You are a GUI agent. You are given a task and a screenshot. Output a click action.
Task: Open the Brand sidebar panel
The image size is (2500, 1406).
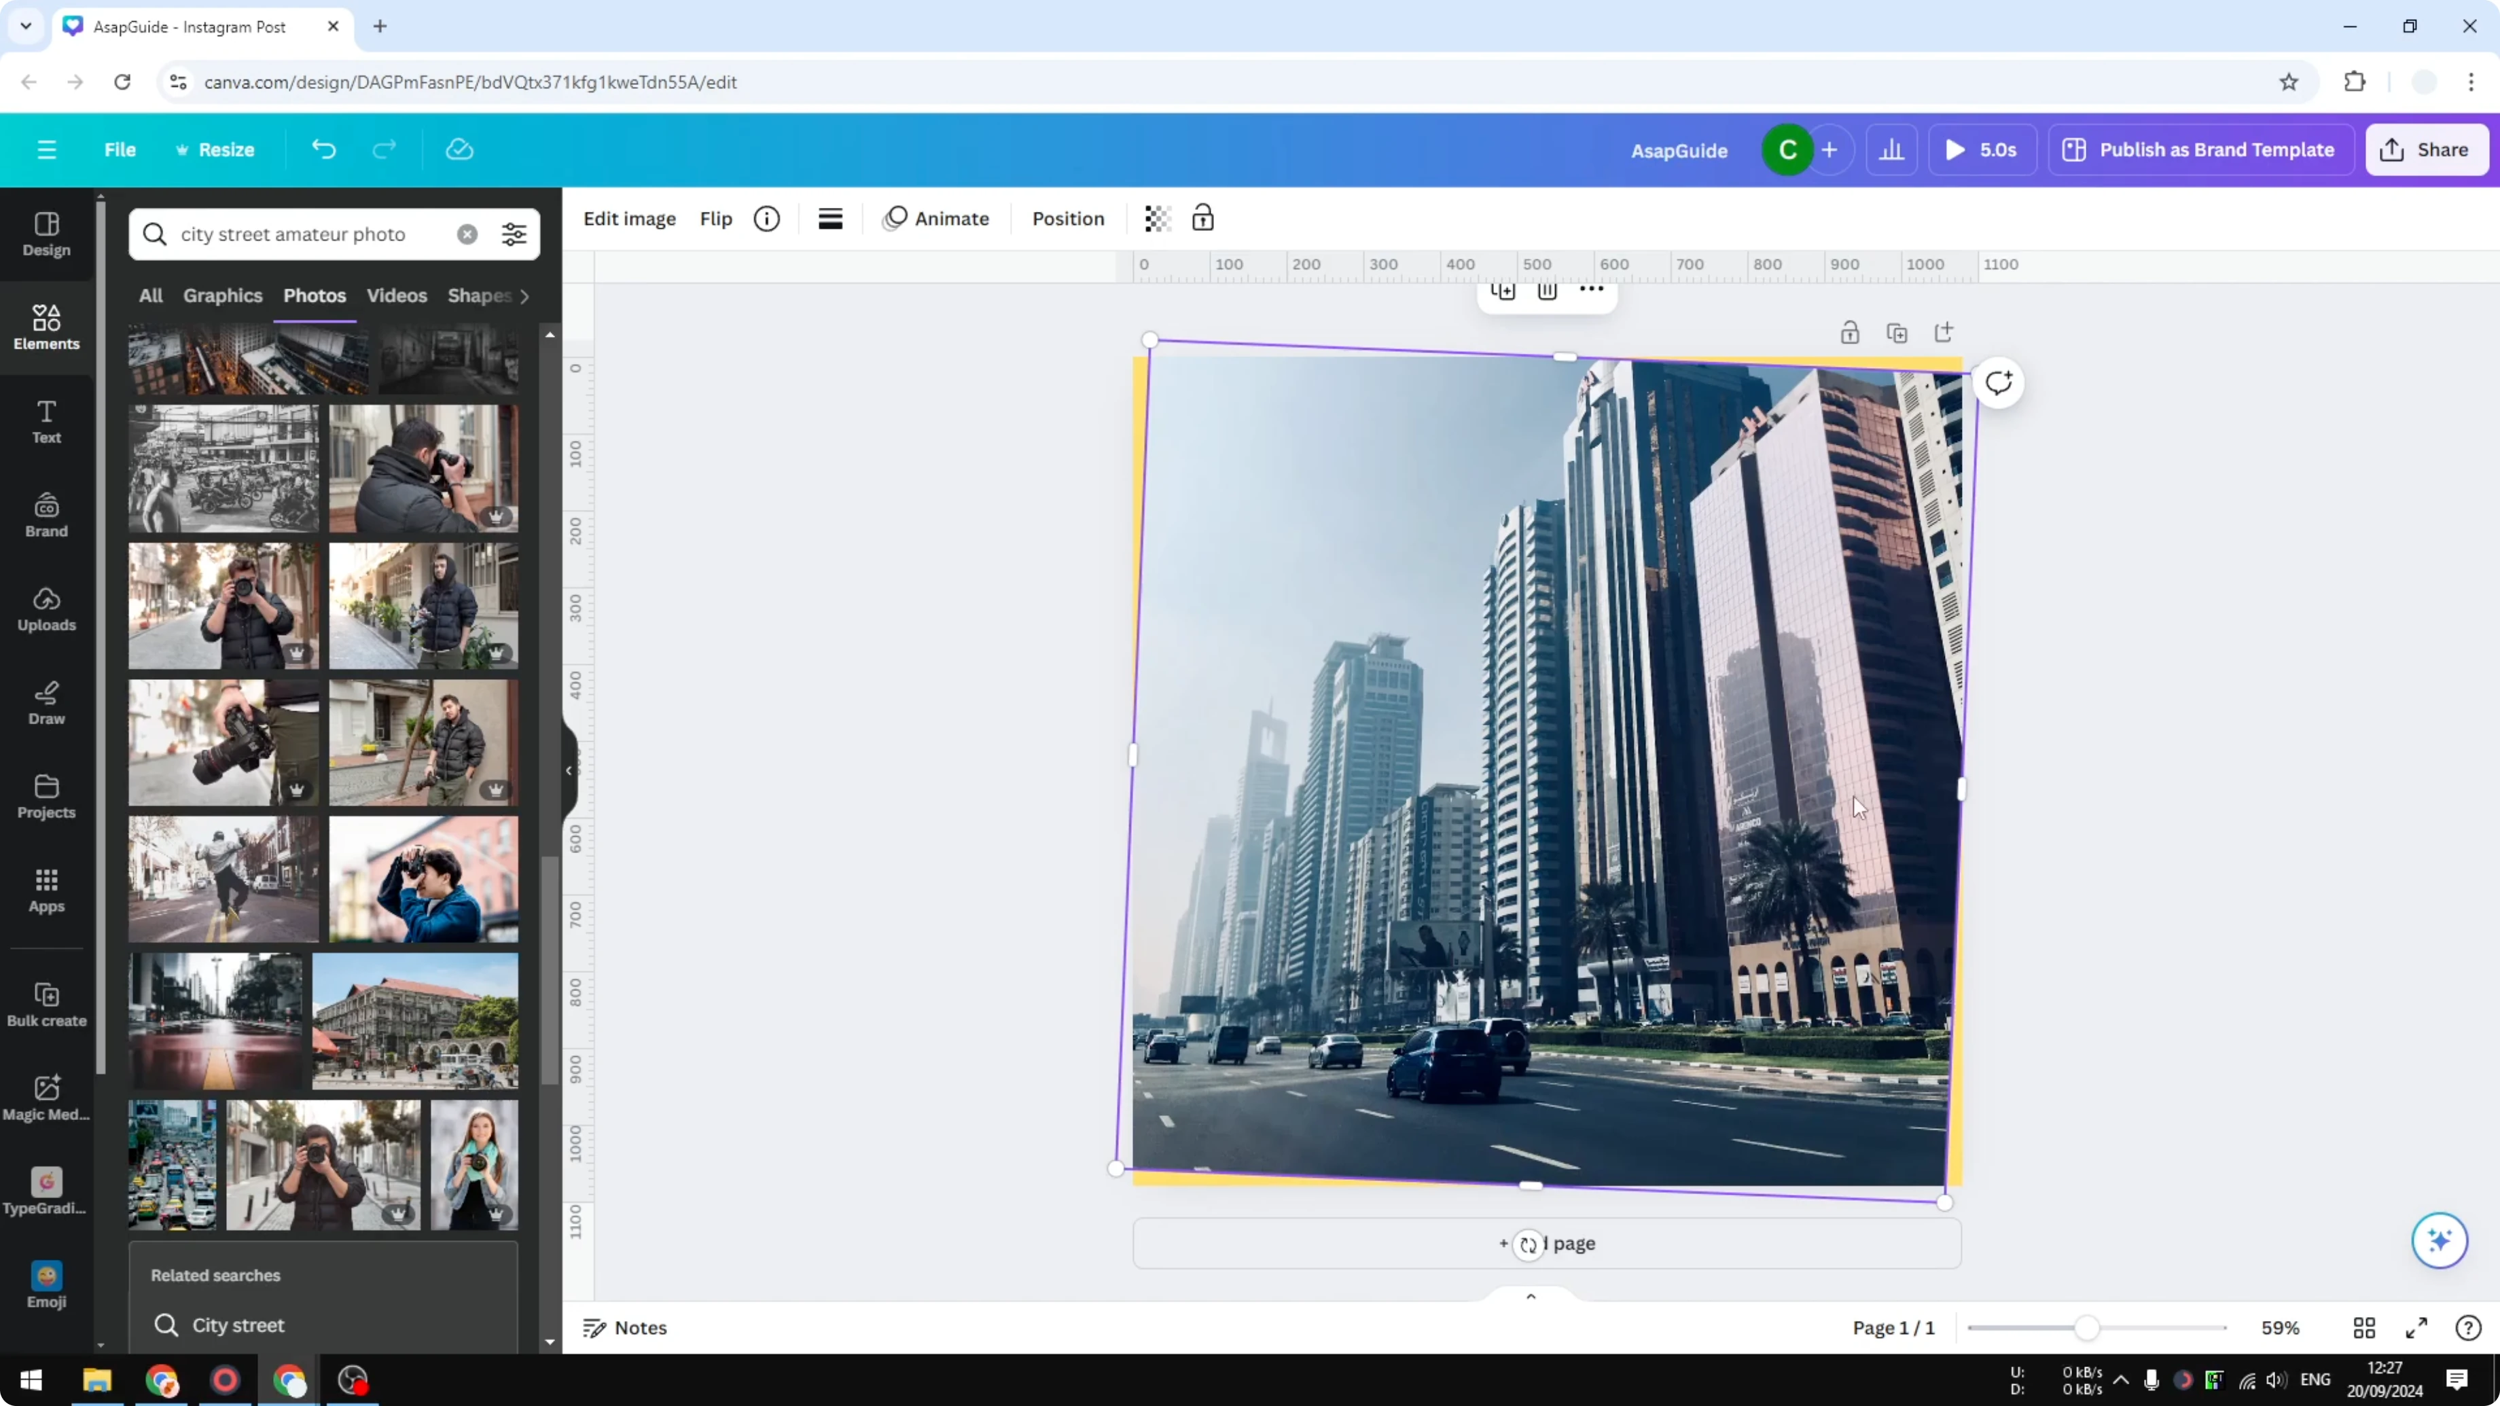click(47, 516)
